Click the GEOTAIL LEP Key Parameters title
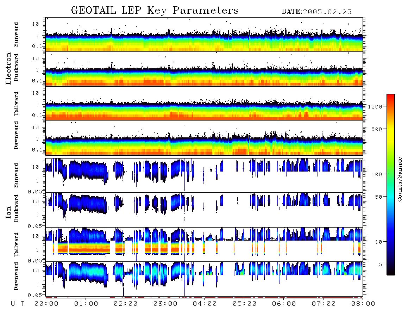Screen dimensions: 402x310 click(x=155, y=11)
